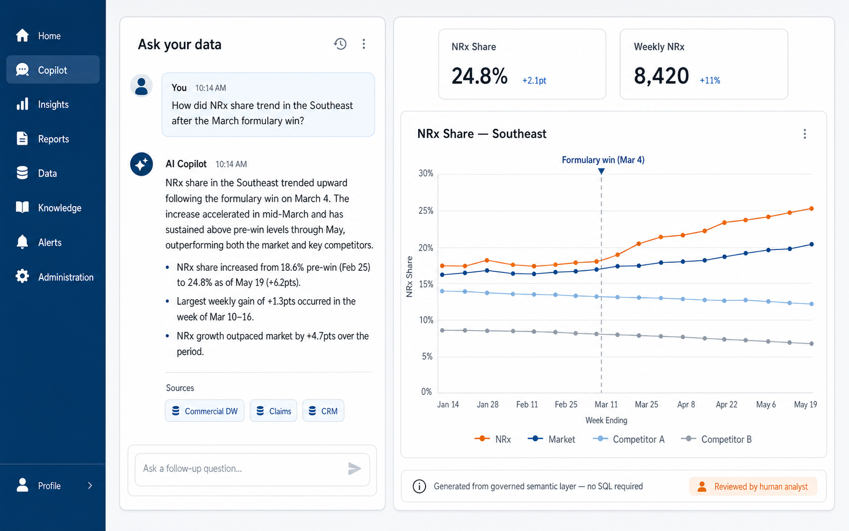Screen dimensions: 849x531
Task: Click the +2.1pt change value
Action: click(x=534, y=80)
